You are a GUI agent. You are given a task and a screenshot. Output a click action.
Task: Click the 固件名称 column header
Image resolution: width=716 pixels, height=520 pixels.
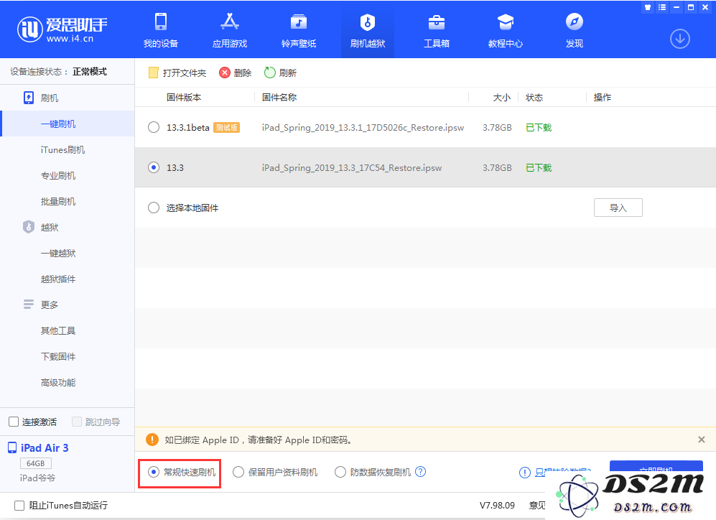[x=279, y=97]
